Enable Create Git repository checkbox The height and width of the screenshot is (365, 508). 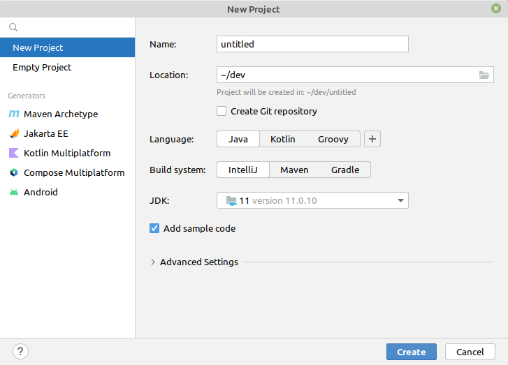(x=222, y=111)
